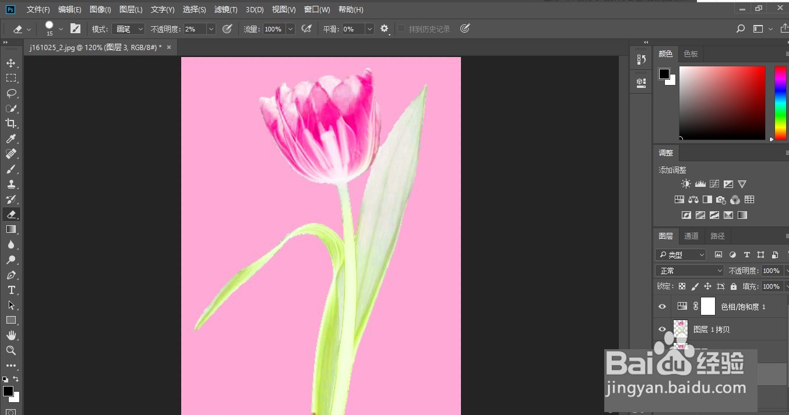Open the 文件(F) menu
The height and width of the screenshot is (415, 789).
pyautogui.click(x=38, y=10)
